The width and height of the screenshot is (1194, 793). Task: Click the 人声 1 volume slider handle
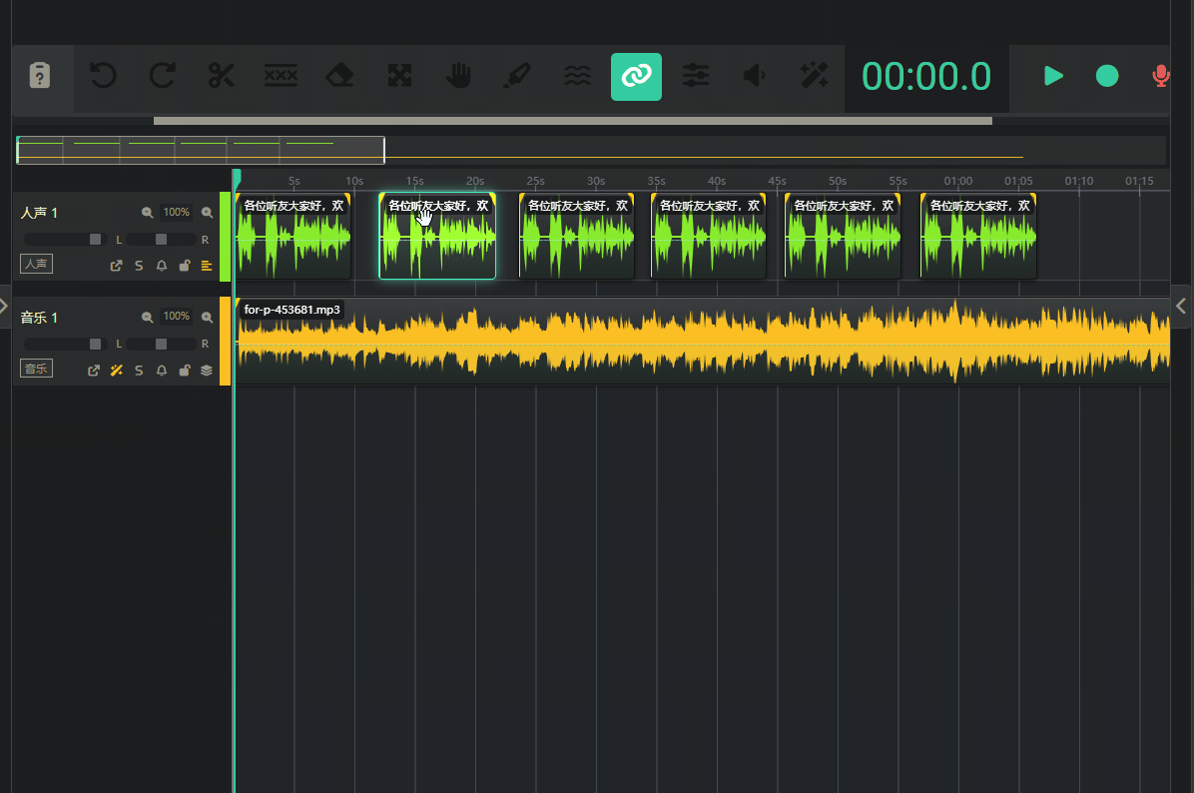click(96, 240)
